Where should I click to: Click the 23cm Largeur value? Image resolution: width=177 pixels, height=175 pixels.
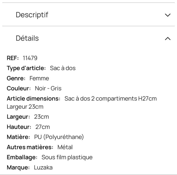(x=41, y=117)
